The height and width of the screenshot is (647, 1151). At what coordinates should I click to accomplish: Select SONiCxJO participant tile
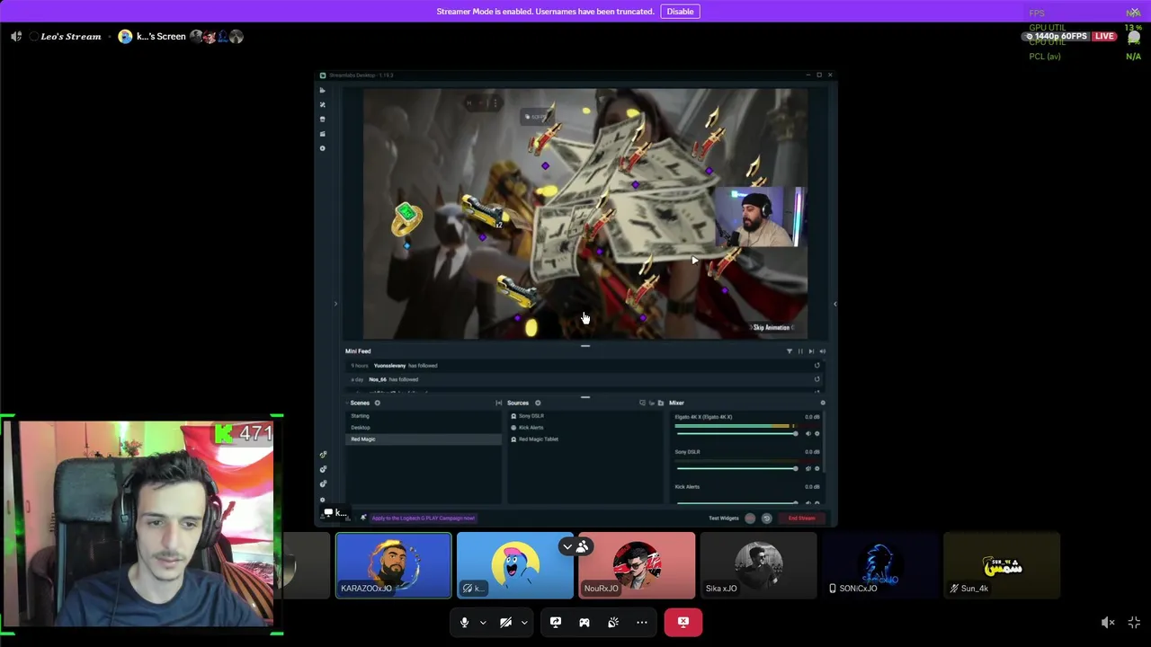879,565
